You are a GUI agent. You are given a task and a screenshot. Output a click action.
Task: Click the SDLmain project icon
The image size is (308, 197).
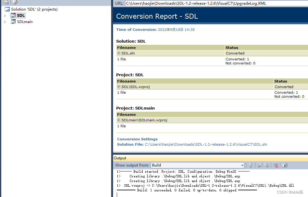tap(13, 22)
